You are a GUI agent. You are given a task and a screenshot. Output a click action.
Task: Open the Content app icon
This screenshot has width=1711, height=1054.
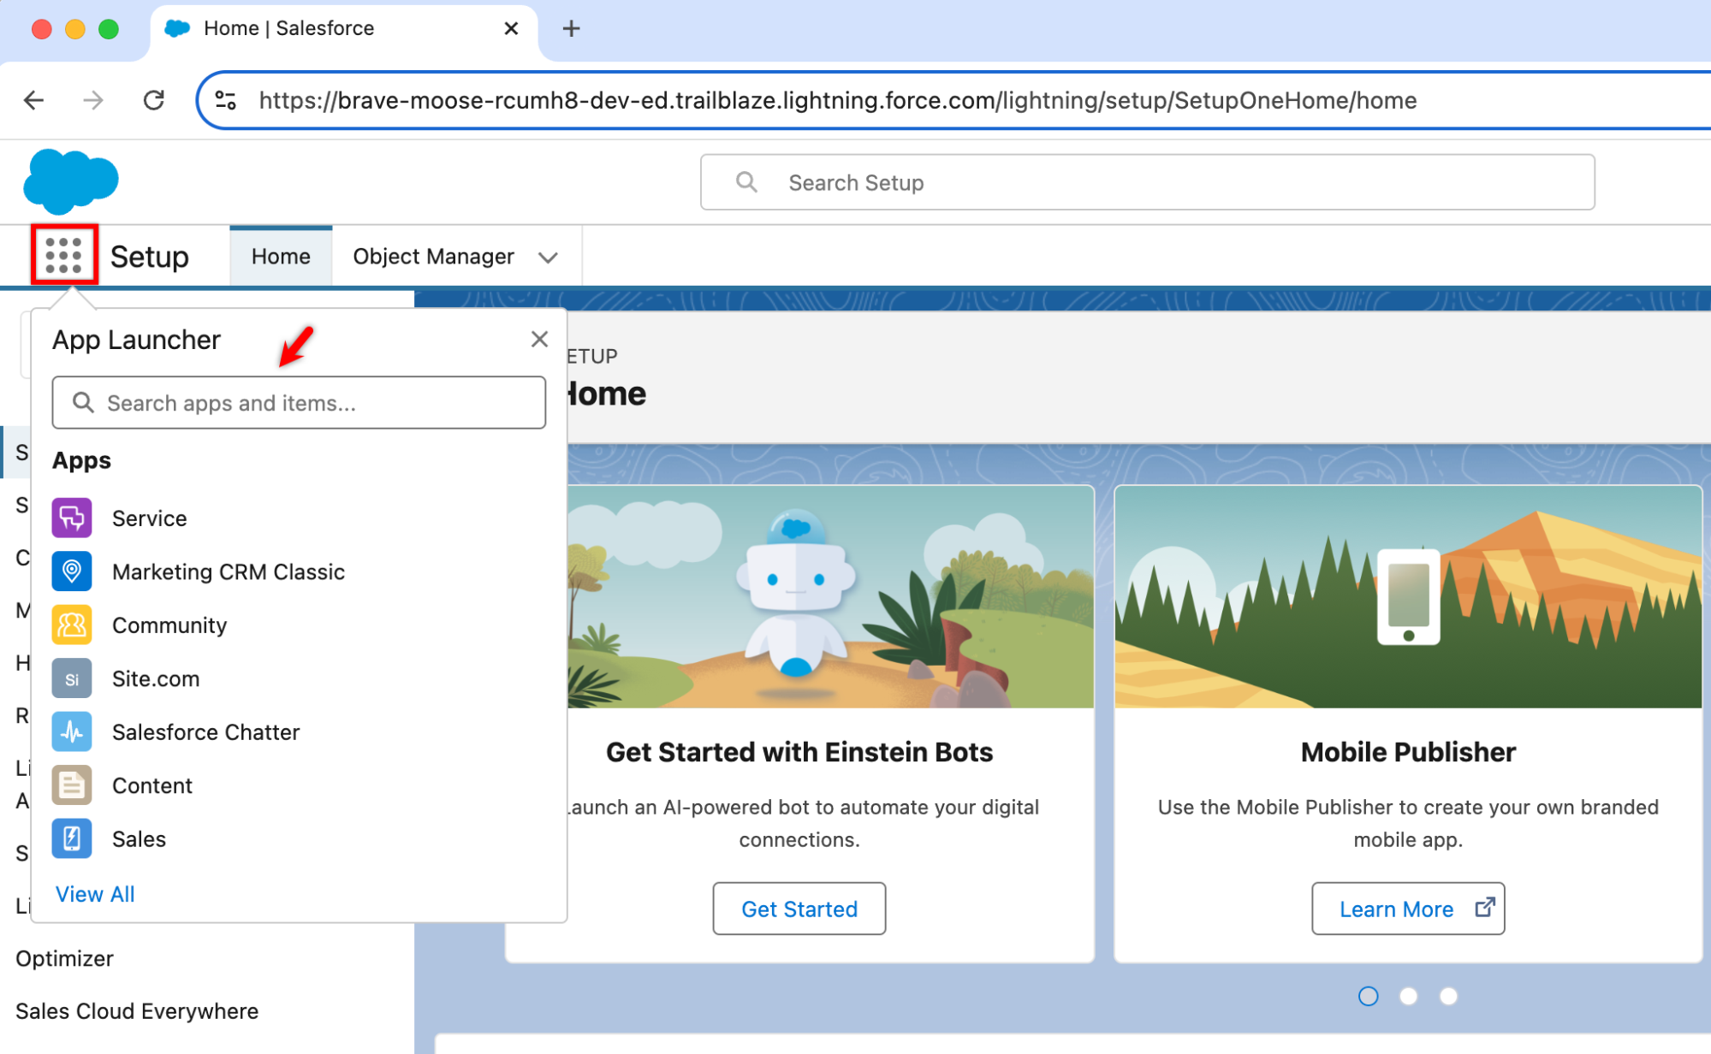[72, 785]
